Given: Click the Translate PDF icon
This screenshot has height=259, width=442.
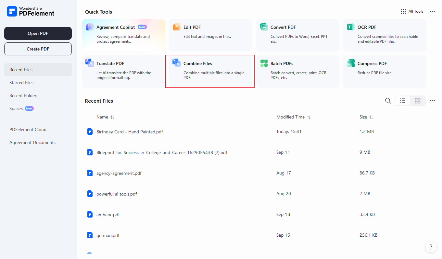Looking at the screenshot, I should point(90,63).
